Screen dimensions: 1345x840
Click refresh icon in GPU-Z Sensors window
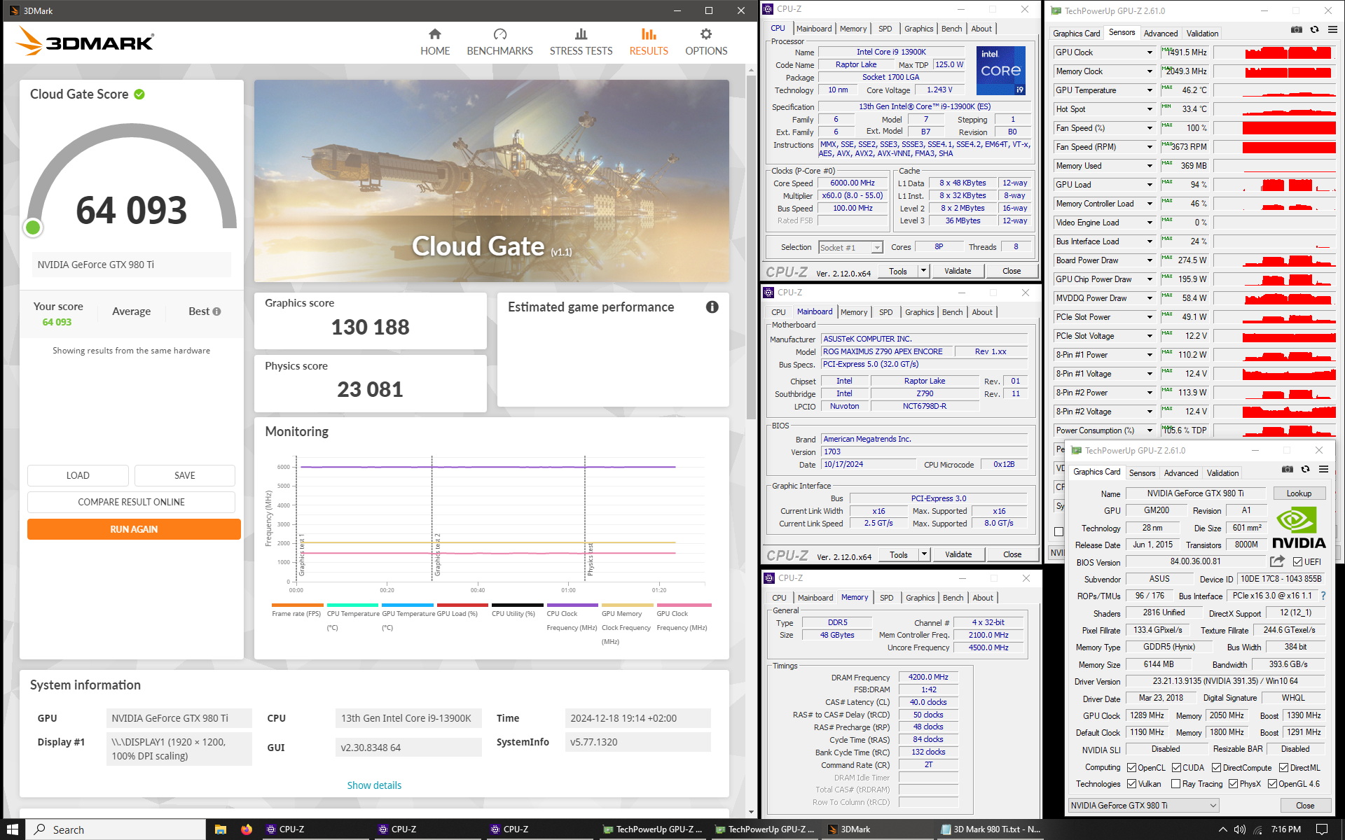(1315, 29)
